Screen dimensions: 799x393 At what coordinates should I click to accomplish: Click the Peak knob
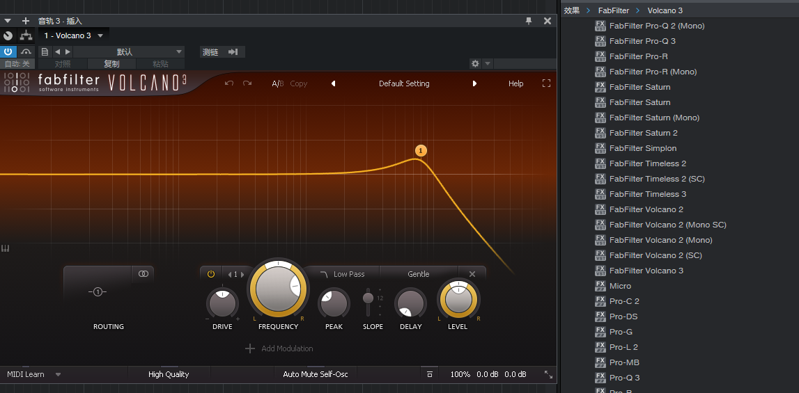[x=334, y=304]
